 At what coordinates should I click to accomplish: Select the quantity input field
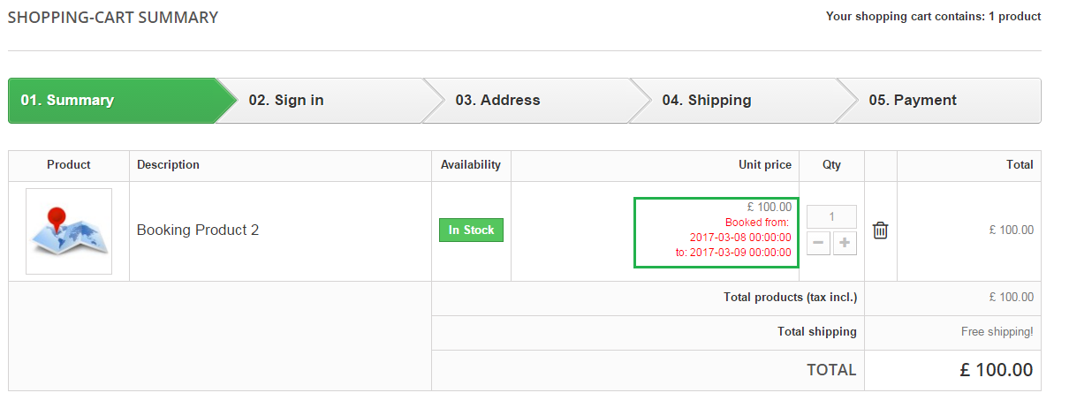coord(832,216)
